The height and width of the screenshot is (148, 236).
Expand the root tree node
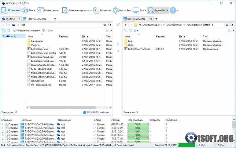4,36
